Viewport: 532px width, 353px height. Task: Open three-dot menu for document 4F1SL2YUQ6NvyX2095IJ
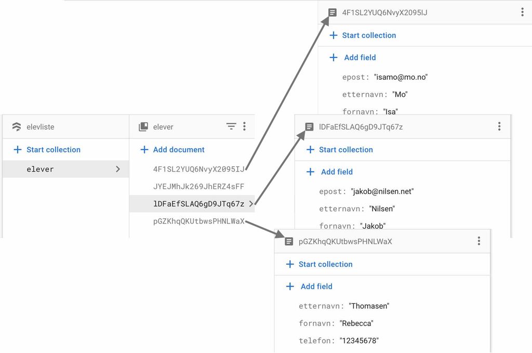522,12
